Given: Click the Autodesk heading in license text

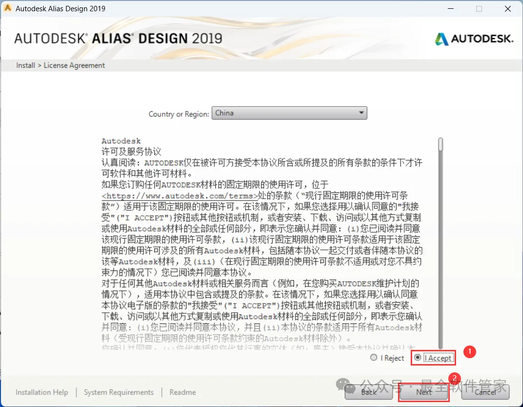Looking at the screenshot, I should [x=121, y=141].
